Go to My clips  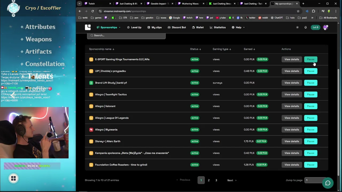[x=154, y=27]
